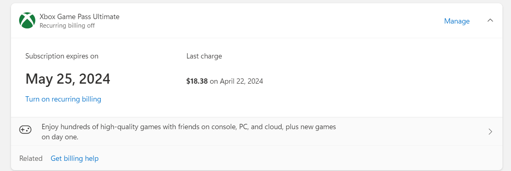Select the 'Subscription expires on' label

62,56
